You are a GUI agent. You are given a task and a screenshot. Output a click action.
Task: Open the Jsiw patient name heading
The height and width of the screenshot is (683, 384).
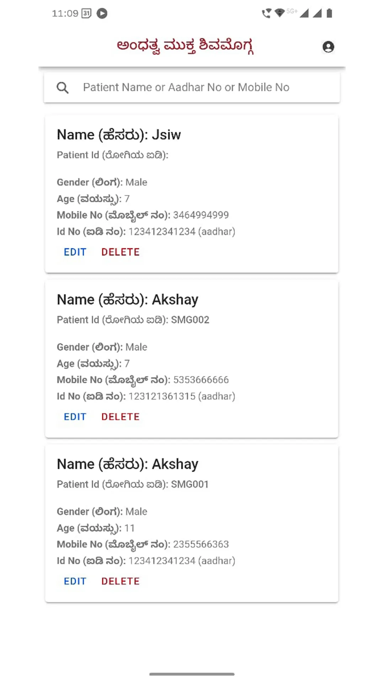[119, 135]
